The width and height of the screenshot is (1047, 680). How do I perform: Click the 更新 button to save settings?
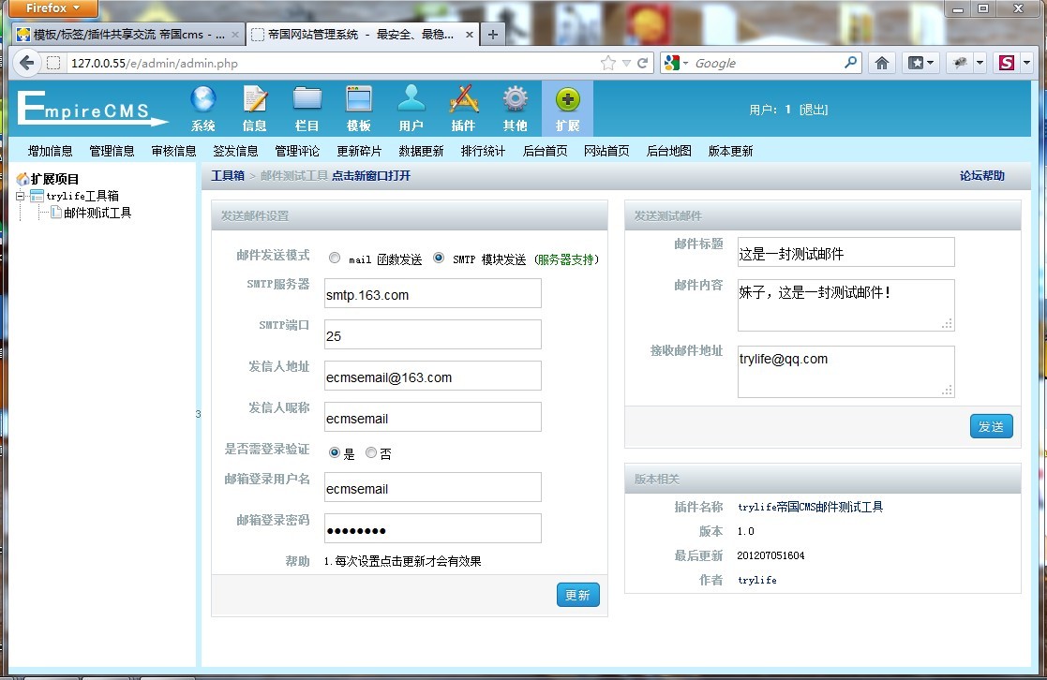pyautogui.click(x=577, y=595)
